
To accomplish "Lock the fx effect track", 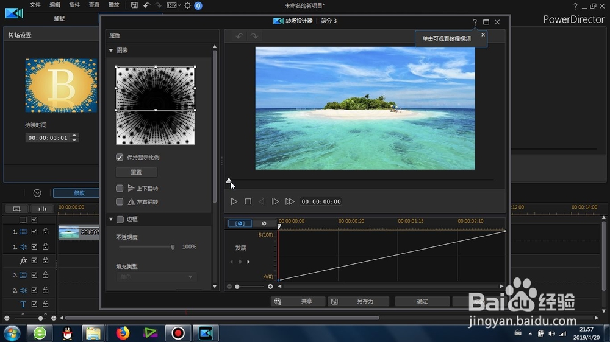I will [46, 260].
